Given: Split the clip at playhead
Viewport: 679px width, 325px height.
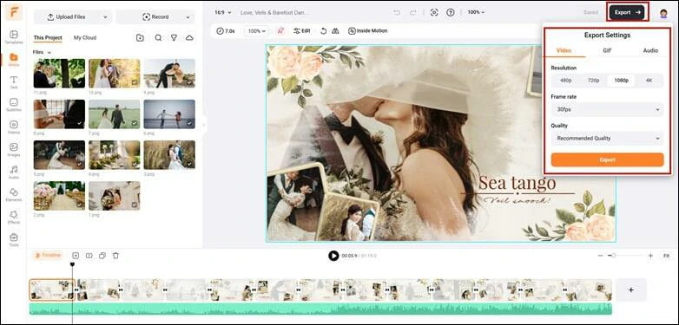Looking at the screenshot, I should 89,256.
